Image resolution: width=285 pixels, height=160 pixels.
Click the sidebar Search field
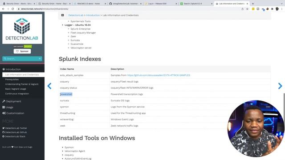(x=22, y=59)
